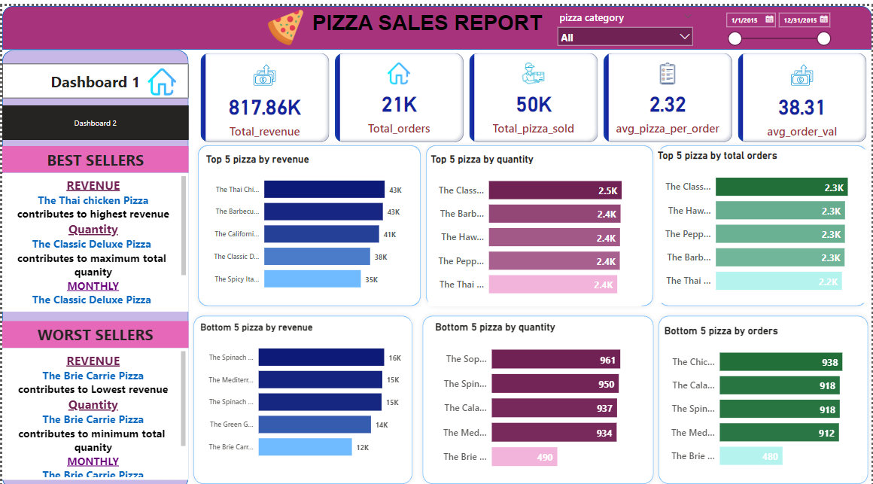Open the pizza category dropdown showing All
Image resolution: width=873 pixels, height=484 pixels.
click(x=685, y=36)
